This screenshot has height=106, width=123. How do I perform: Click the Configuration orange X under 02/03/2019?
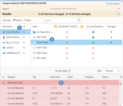(x=67, y=32)
